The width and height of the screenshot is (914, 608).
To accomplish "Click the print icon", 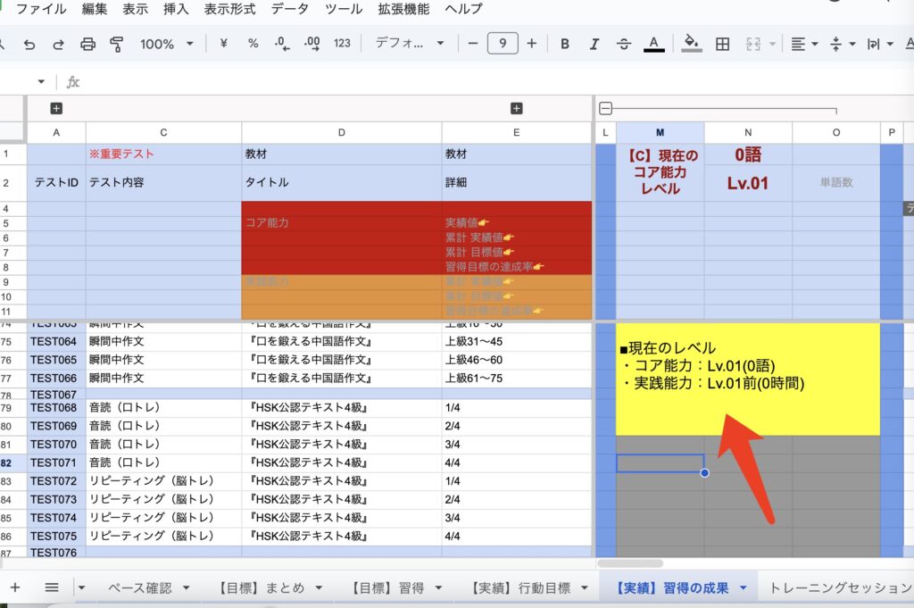I will pos(87,44).
